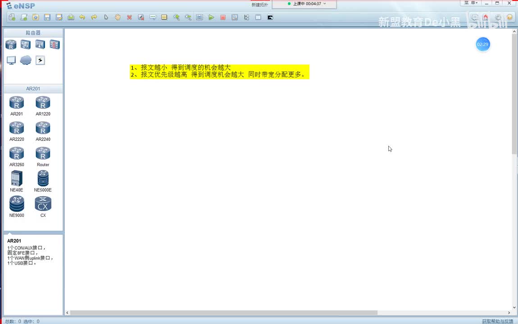Click the scroll right arrow
This screenshot has width=518, height=324.
(x=509, y=312)
